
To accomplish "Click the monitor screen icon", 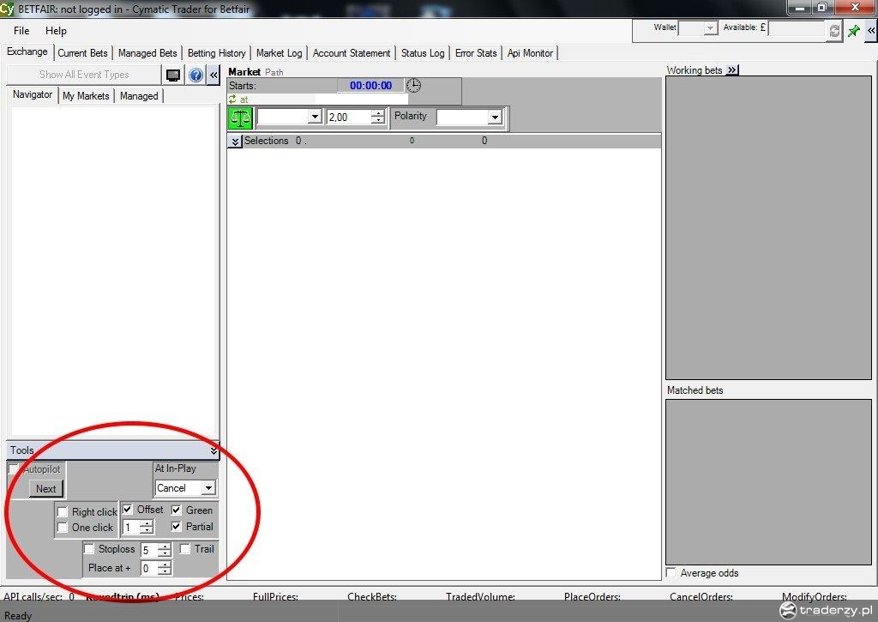I will click(173, 75).
